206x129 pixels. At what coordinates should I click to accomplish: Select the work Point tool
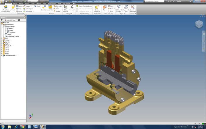(111, 9)
